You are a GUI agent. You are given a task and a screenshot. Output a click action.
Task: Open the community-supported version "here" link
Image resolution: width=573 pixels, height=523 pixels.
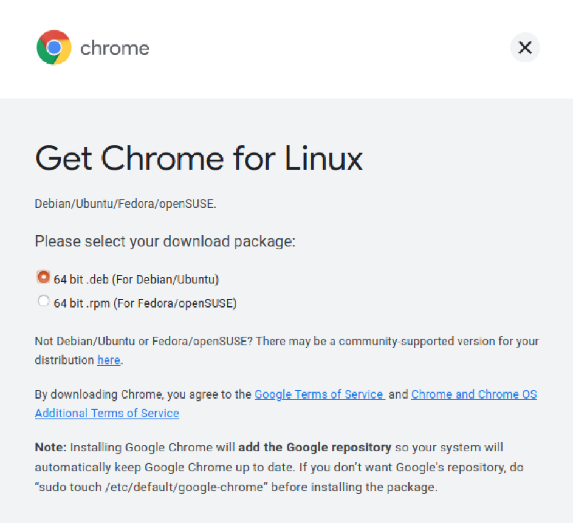tap(109, 360)
